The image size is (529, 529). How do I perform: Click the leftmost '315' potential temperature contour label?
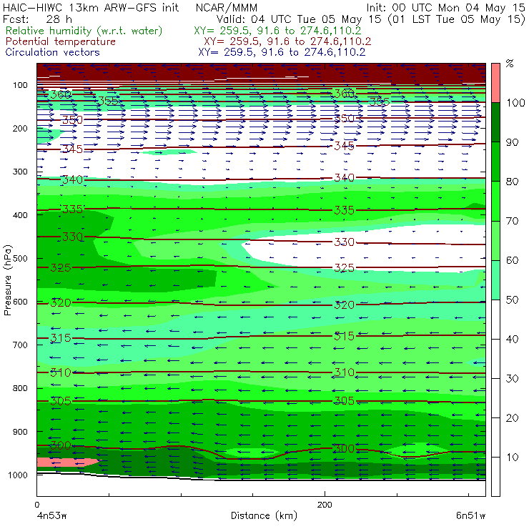pyautogui.click(x=61, y=338)
